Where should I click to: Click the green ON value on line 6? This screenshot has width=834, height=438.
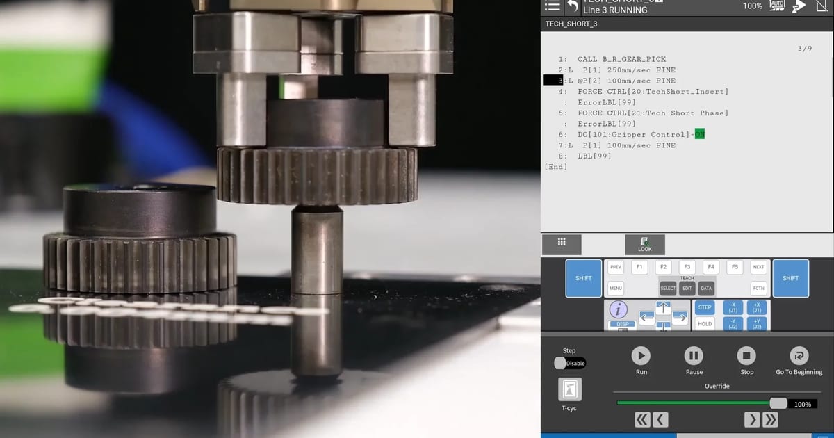pyautogui.click(x=699, y=134)
